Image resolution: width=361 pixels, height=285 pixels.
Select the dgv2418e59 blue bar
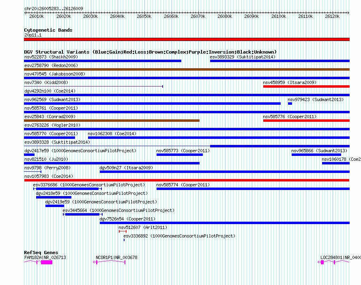(54, 197)
